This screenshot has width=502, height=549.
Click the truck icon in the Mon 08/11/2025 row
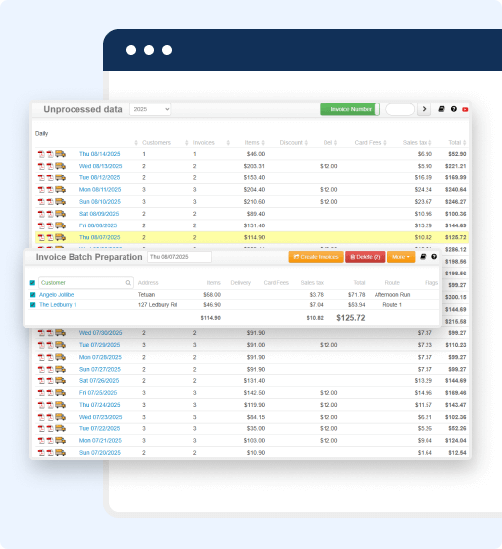pos(60,189)
